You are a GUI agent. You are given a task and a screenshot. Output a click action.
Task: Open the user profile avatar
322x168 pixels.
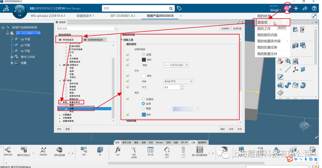287,8
